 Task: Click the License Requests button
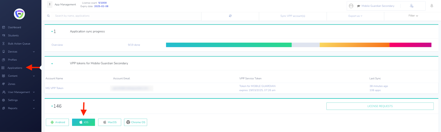pyautogui.click(x=380, y=106)
